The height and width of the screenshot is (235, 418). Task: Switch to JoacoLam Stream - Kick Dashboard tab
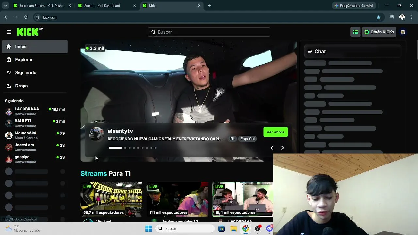point(42,6)
